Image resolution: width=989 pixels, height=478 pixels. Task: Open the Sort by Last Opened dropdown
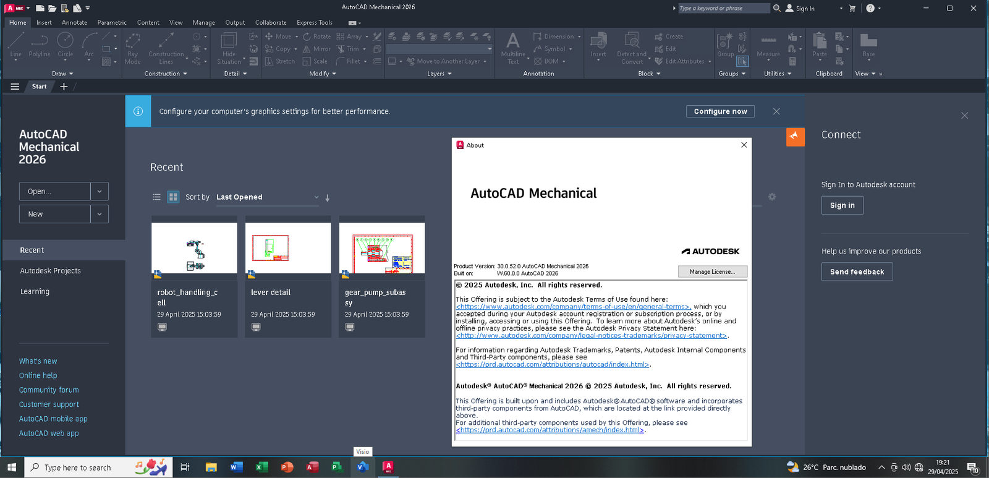pyautogui.click(x=267, y=197)
